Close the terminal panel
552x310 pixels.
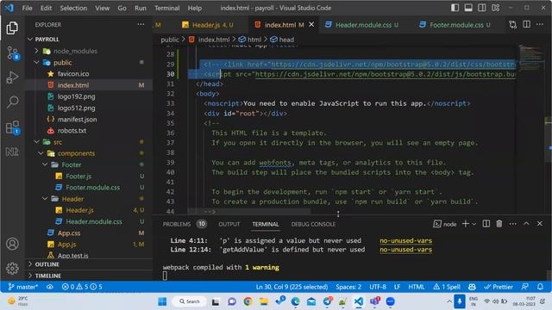click(540, 224)
